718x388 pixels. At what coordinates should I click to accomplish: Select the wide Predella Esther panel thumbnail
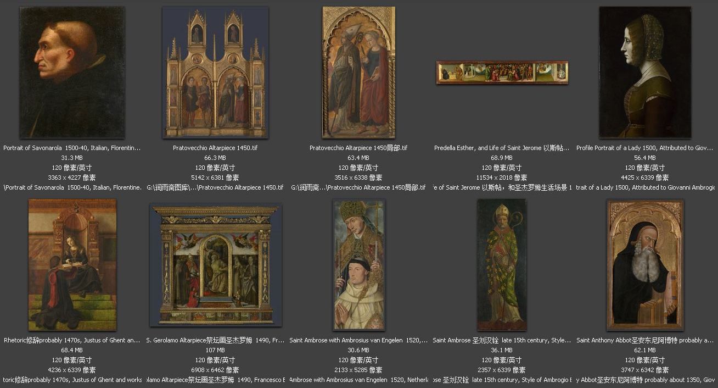pos(502,73)
